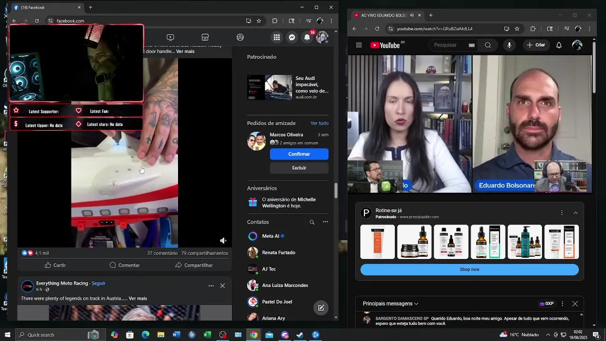Unmute the Facebook video sound icon
Viewport: 606px width, 341px height.
[x=223, y=241]
